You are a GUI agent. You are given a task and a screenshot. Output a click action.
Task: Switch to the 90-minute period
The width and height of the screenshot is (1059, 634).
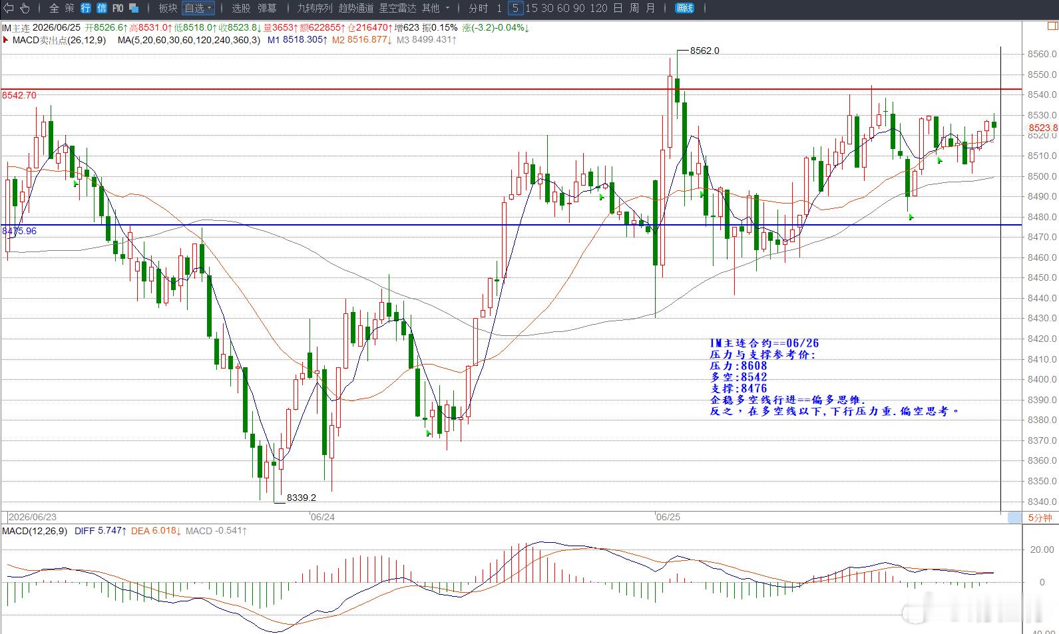pos(580,8)
